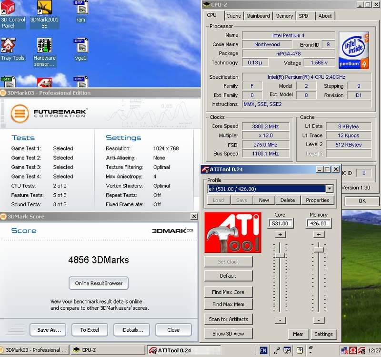Screen dimensions: 381x357
Task: Click Find Max Core button
Action: coord(228,292)
